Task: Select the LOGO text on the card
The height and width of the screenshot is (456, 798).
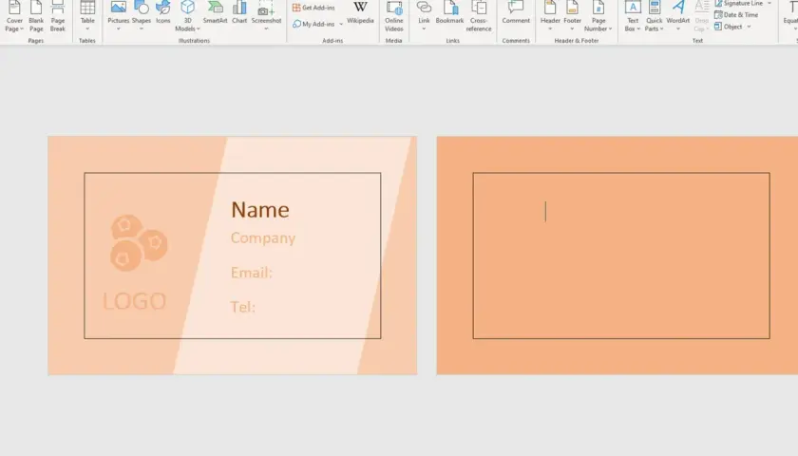Action: (134, 301)
